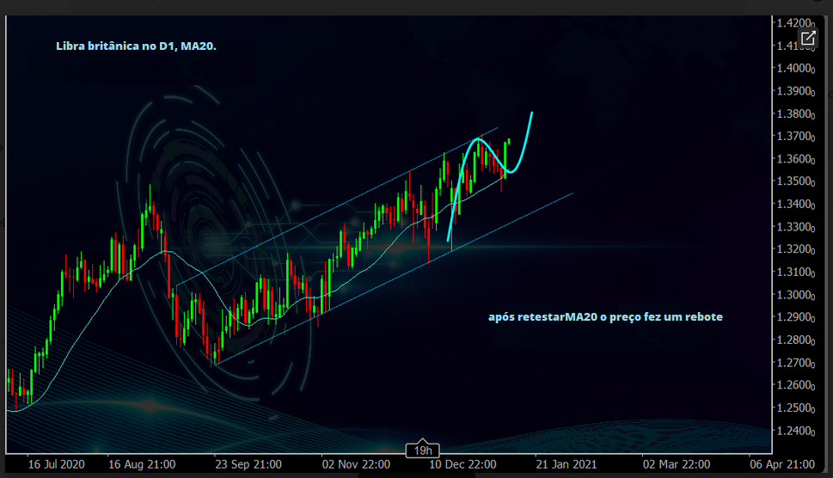The image size is (833, 478).
Task: Select the 23 Sep 21:00 date label
Action: coord(249,464)
